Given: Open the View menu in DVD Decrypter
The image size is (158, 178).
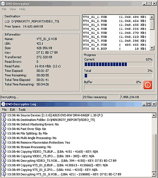Looking at the screenshot, I should [x=13, y=9].
